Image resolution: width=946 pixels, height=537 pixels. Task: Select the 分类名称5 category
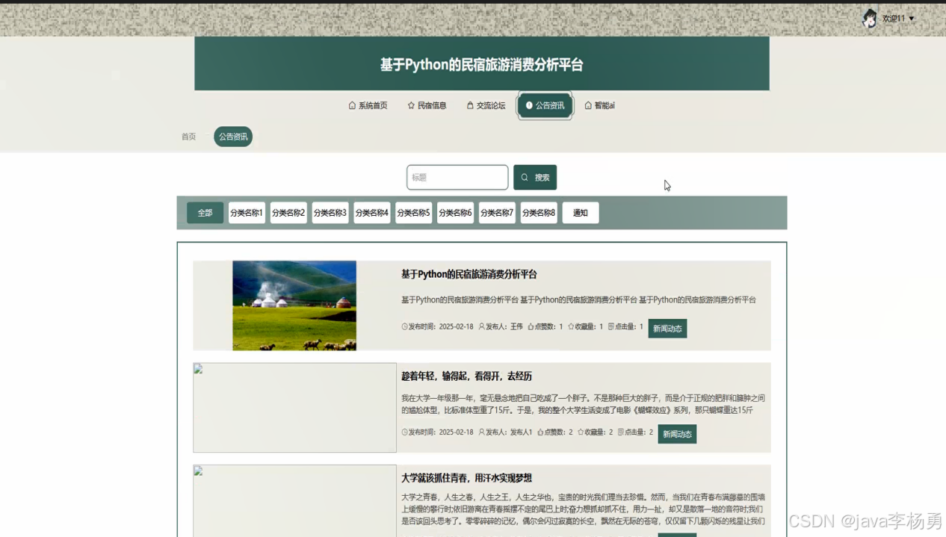pos(414,213)
